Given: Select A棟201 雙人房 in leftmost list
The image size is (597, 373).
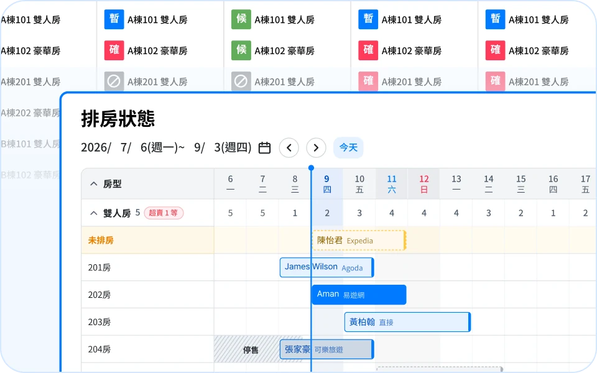Looking at the screenshot, I should pos(30,81).
